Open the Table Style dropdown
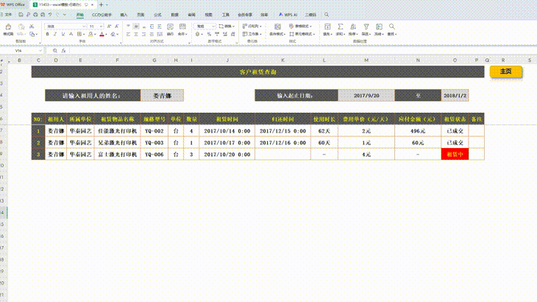Image resolution: width=537 pixels, height=302 pixels. (x=300, y=27)
